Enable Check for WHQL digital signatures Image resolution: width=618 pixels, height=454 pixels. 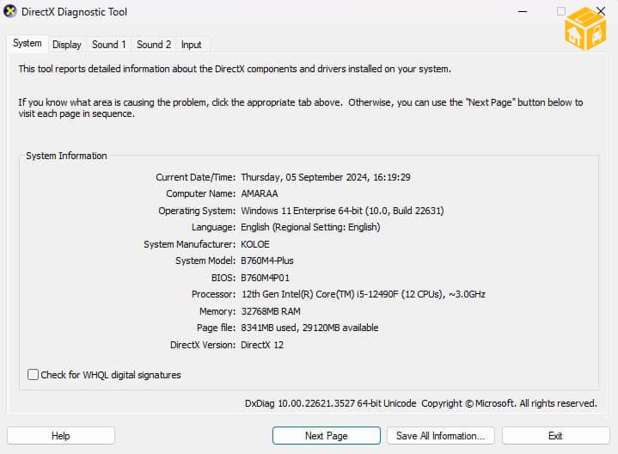click(34, 374)
